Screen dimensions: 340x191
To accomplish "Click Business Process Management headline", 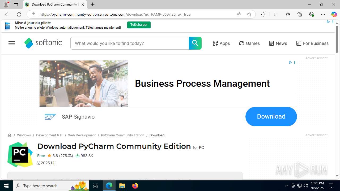I will tap(202, 84).
